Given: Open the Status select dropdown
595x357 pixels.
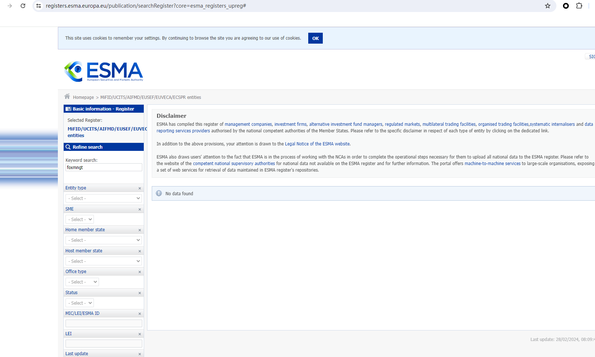Looking at the screenshot, I should [80, 303].
